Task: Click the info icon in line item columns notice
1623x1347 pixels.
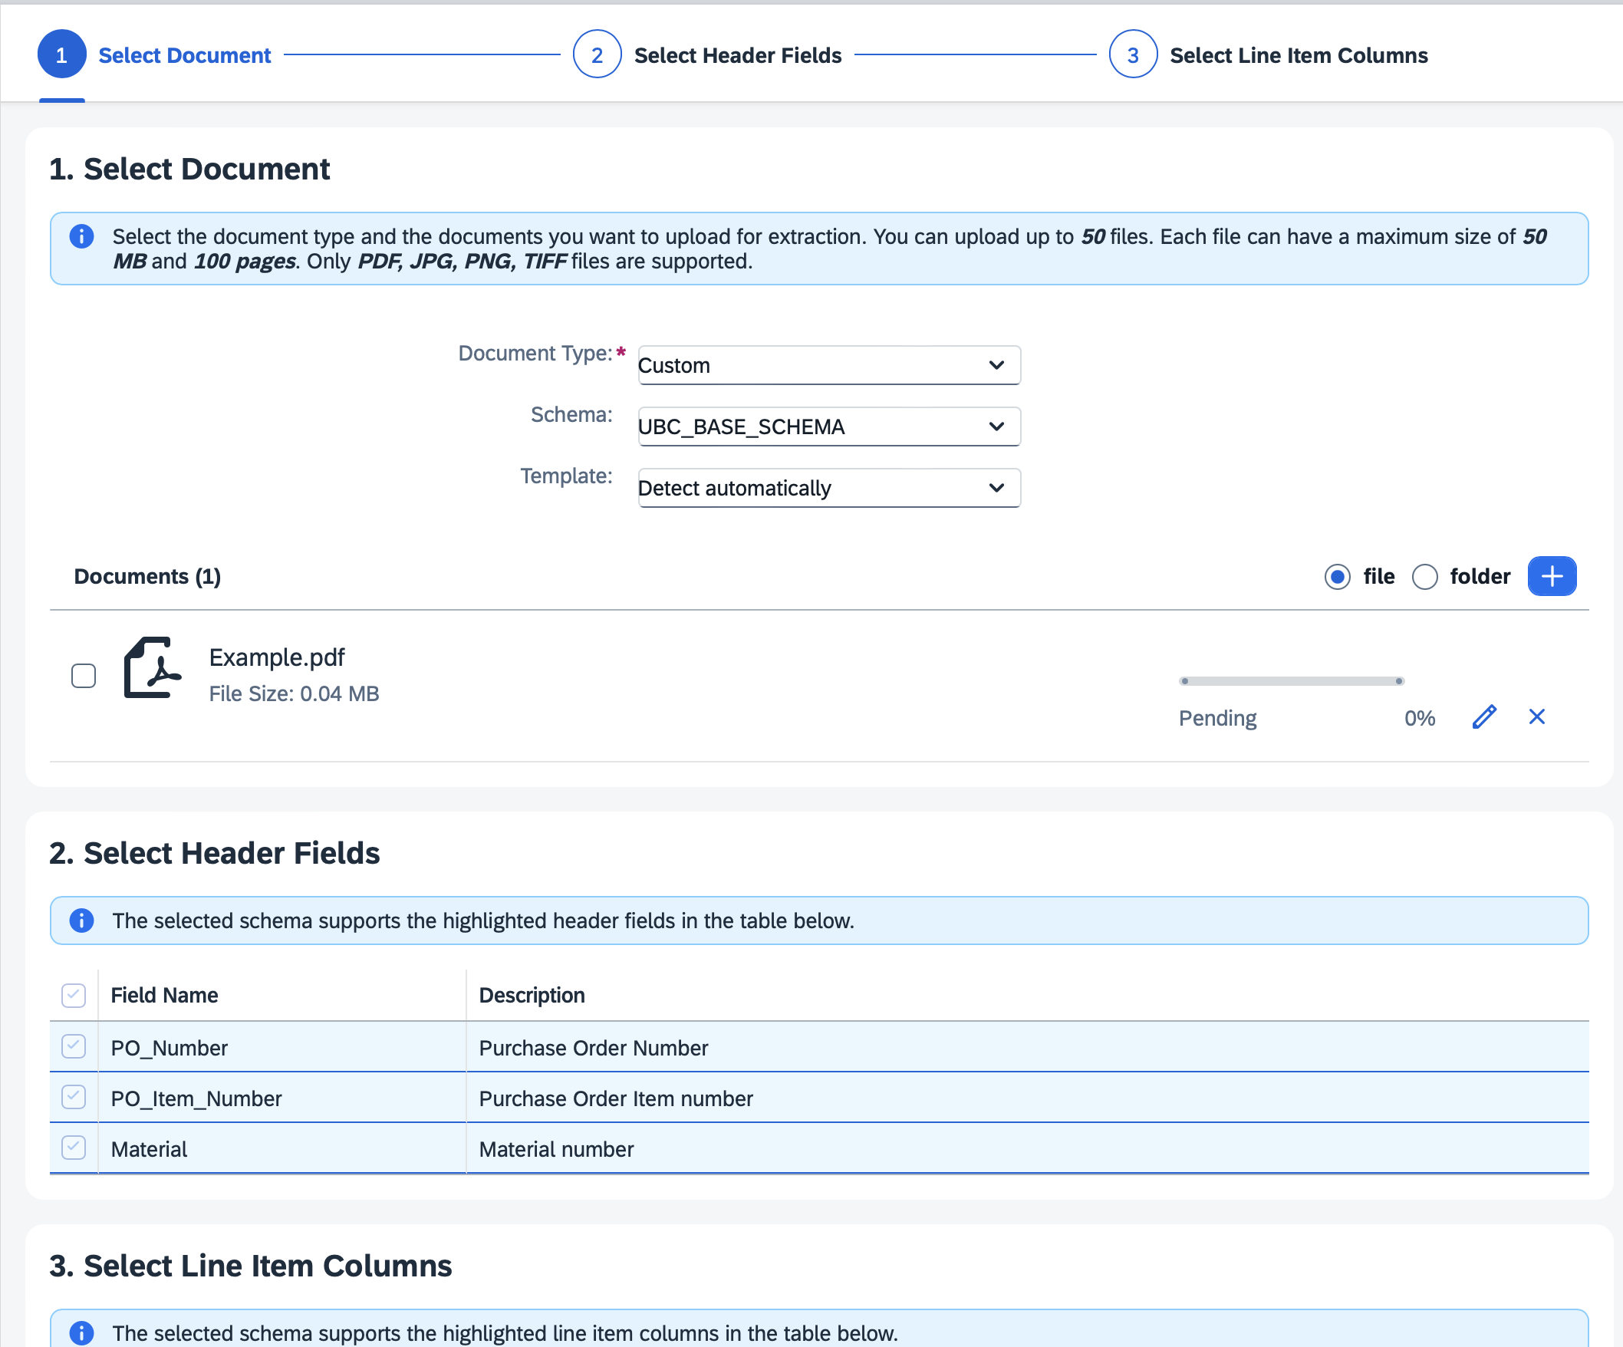Action: [x=82, y=1332]
